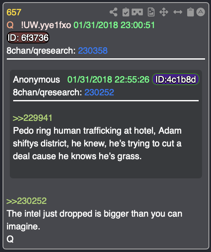Click the !UW.yye1fxo tripcode
The image size is (211, 252).
[46, 25]
